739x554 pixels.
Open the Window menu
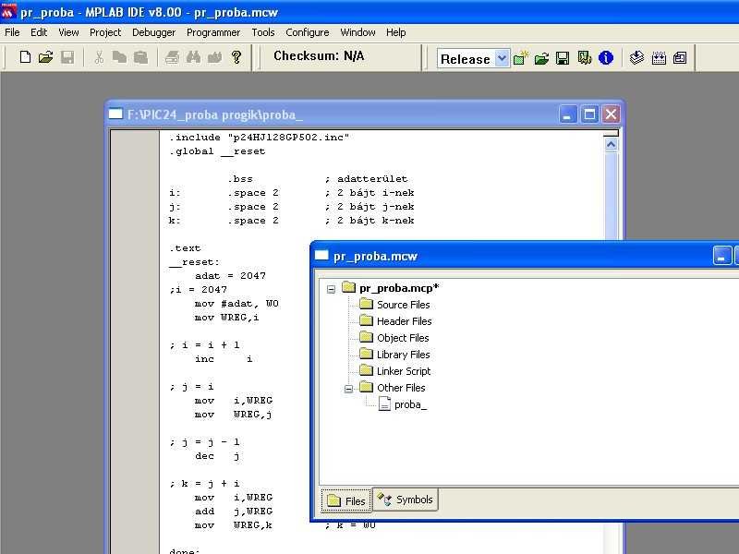click(x=357, y=32)
